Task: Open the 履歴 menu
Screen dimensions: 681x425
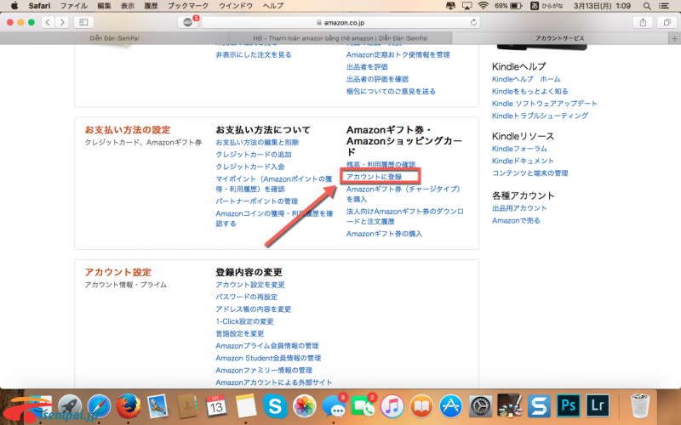Action: (151, 6)
